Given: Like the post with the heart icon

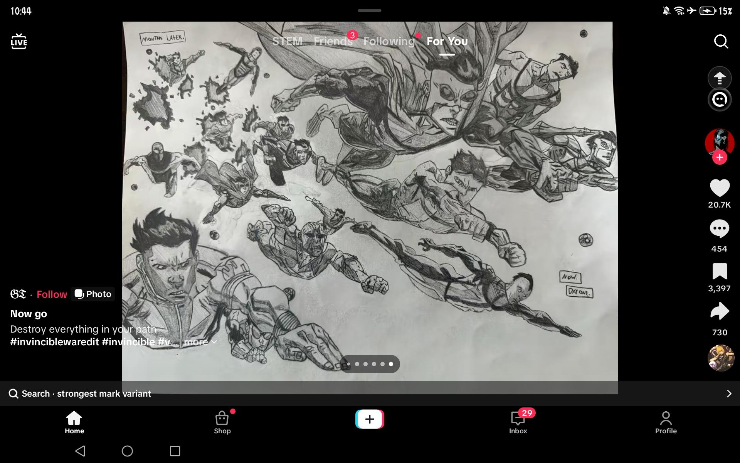Looking at the screenshot, I should click(x=719, y=188).
